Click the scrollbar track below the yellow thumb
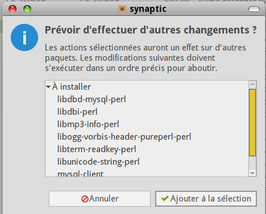 click(253, 163)
